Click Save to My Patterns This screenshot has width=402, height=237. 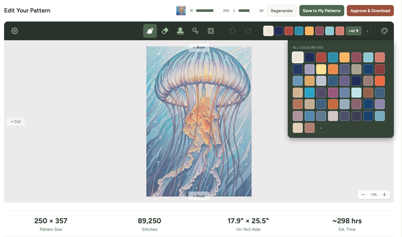321,10
